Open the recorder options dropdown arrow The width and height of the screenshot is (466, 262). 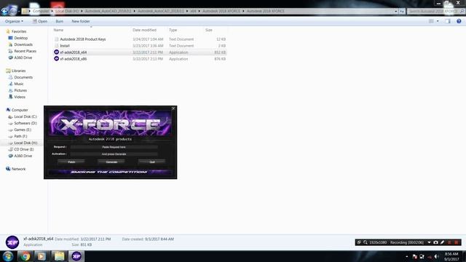tap(429, 242)
